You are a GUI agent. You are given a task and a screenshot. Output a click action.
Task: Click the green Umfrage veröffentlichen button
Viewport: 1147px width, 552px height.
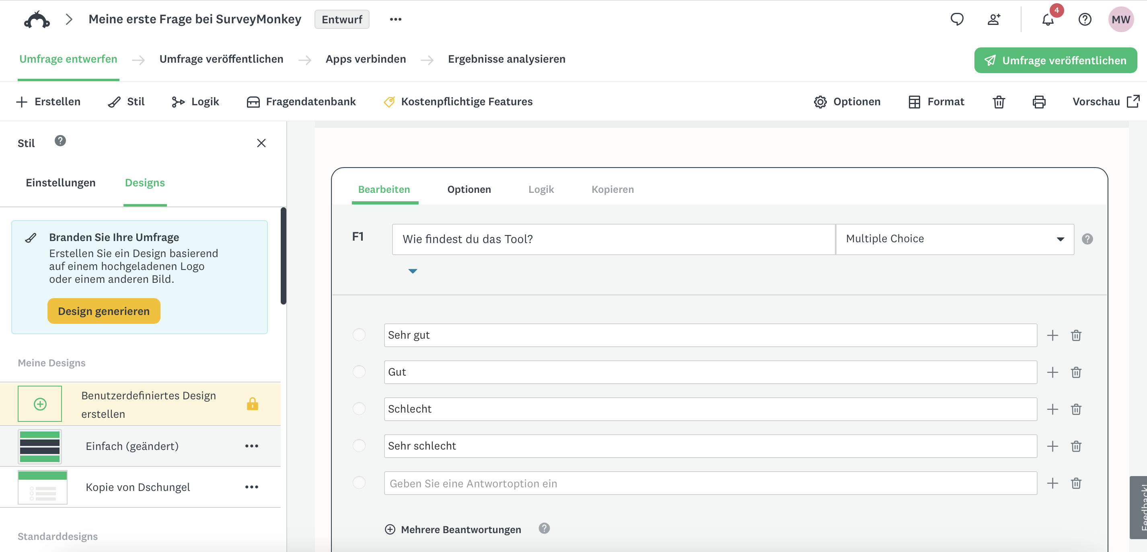point(1055,61)
